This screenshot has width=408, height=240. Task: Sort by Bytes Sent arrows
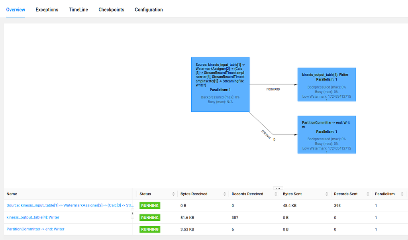click(x=327, y=194)
